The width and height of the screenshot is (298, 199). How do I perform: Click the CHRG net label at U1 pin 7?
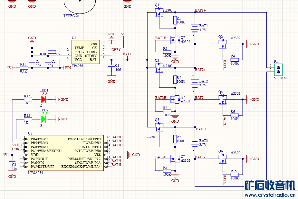click(x=116, y=50)
